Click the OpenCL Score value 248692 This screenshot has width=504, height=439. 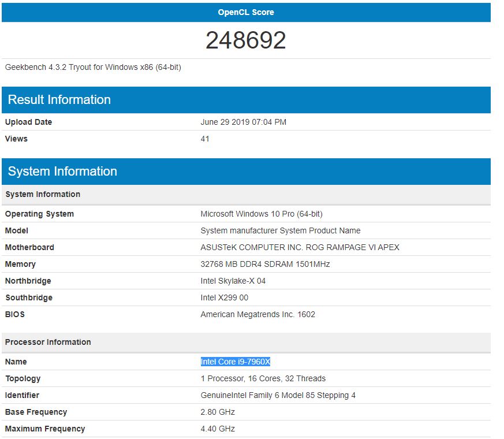[246, 40]
